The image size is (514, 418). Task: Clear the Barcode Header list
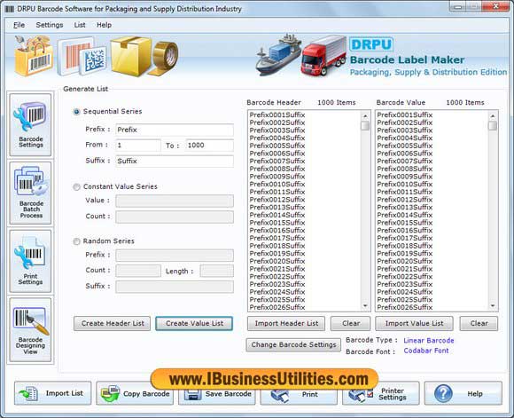point(351,323)
